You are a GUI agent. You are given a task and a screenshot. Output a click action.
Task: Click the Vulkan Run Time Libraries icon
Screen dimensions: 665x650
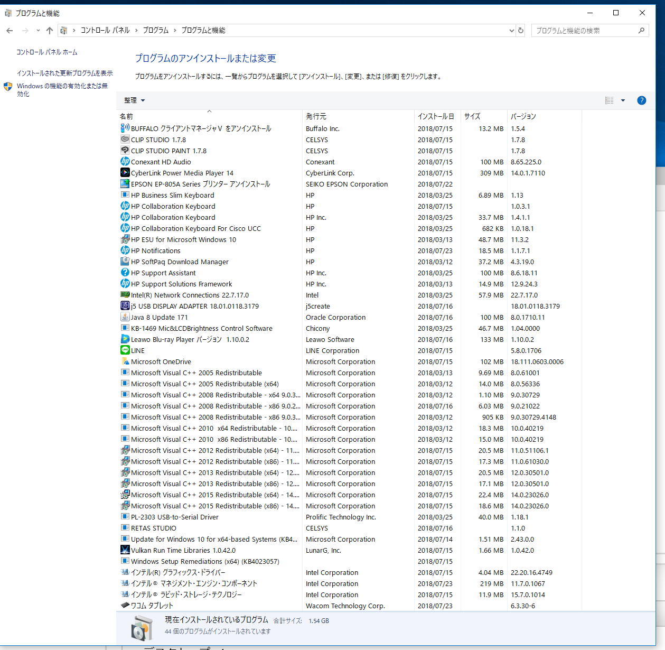[x=125, y=550]
